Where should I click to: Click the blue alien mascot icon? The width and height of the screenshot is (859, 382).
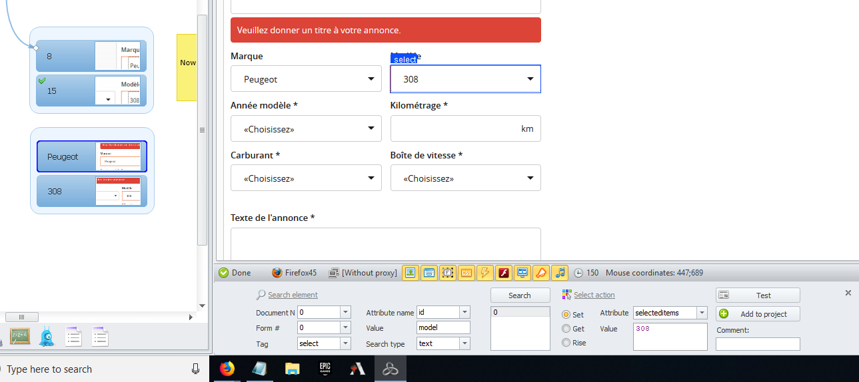pyautogui.click(x=47, y=337)
